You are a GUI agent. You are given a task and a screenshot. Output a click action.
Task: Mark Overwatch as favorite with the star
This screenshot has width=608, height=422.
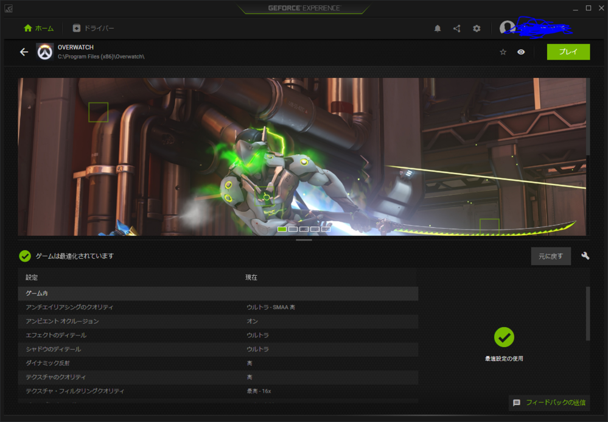tap(503, 52)
